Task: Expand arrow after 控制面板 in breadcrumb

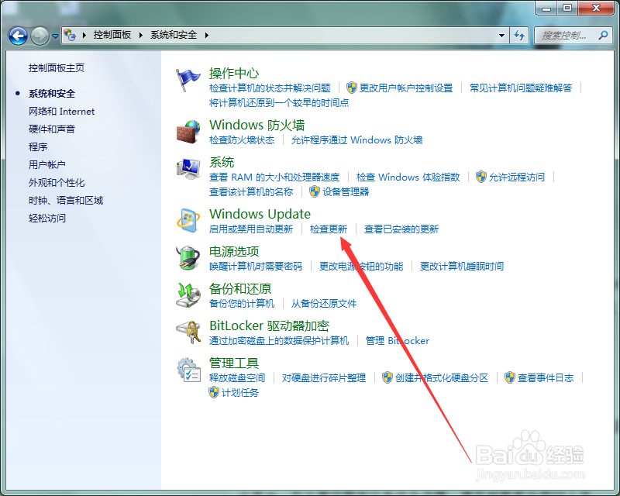Action: pos(141,35)
